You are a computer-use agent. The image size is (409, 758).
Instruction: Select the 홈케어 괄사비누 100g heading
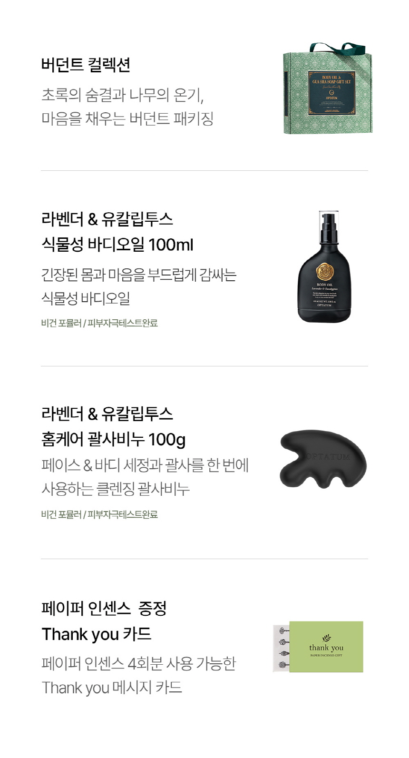point(113,439)
